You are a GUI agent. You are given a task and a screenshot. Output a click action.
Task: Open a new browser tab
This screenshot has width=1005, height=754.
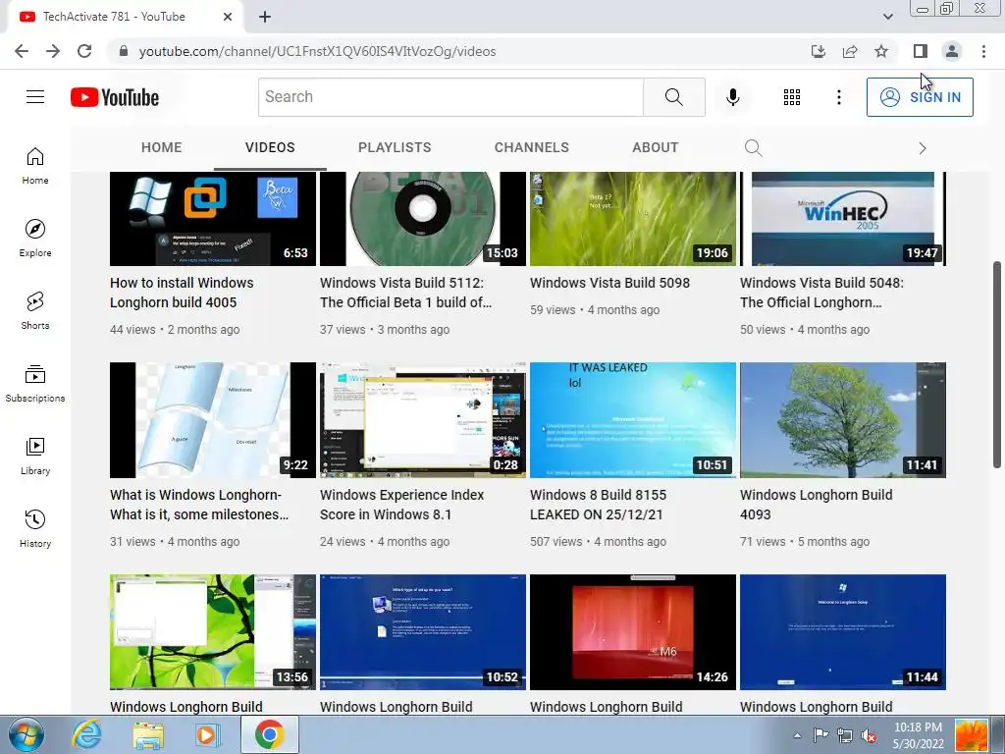point(265,17)
